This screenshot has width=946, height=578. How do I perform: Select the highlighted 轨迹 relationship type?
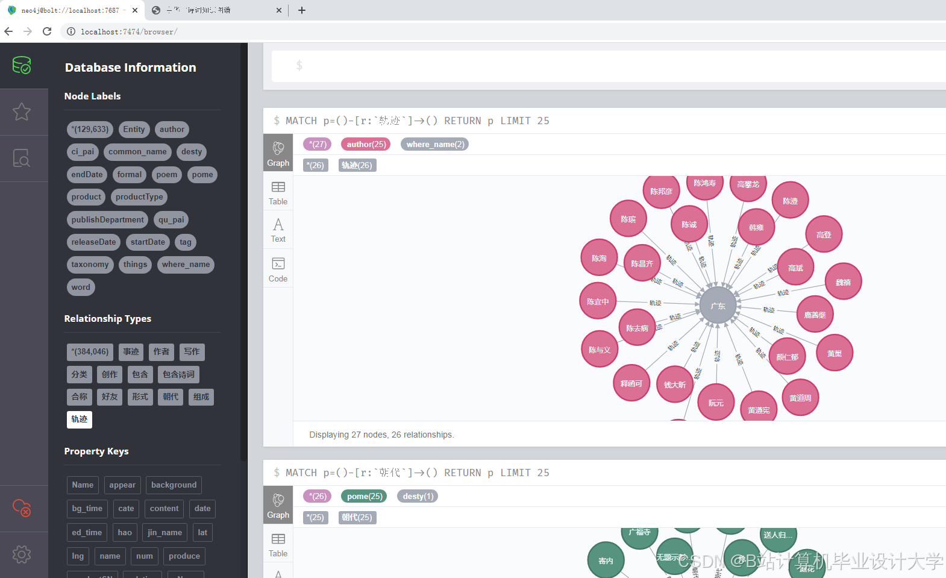coord(80,419)
